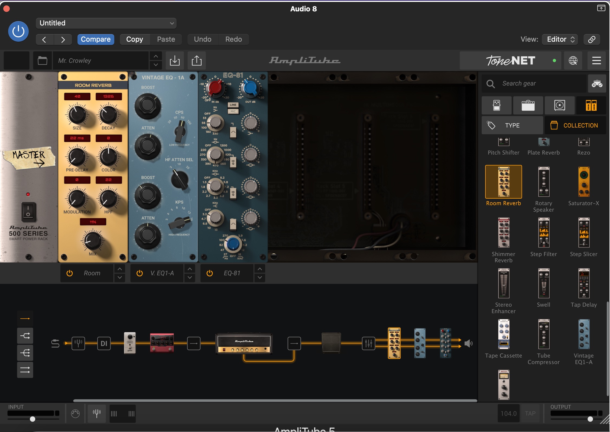Click up arrow for Room slot
610x432 pixels.
pos(120,269)
